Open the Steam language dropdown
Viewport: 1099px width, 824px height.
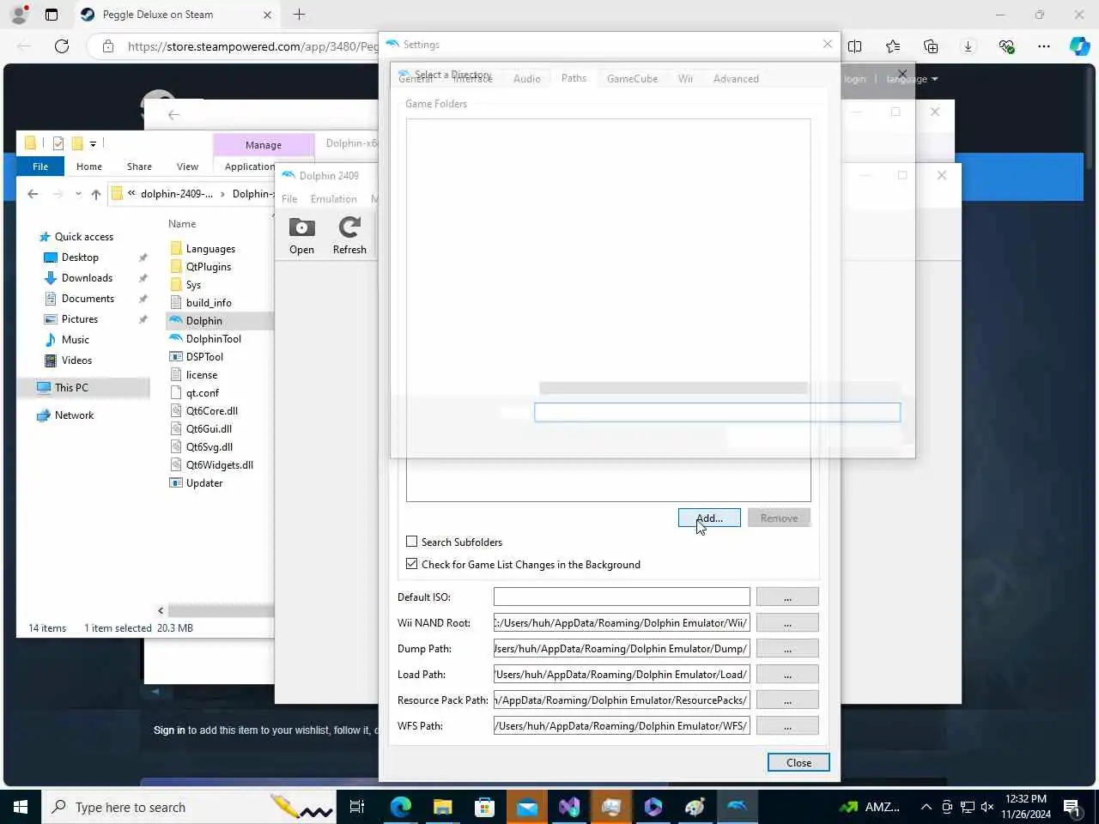[912, 79]
